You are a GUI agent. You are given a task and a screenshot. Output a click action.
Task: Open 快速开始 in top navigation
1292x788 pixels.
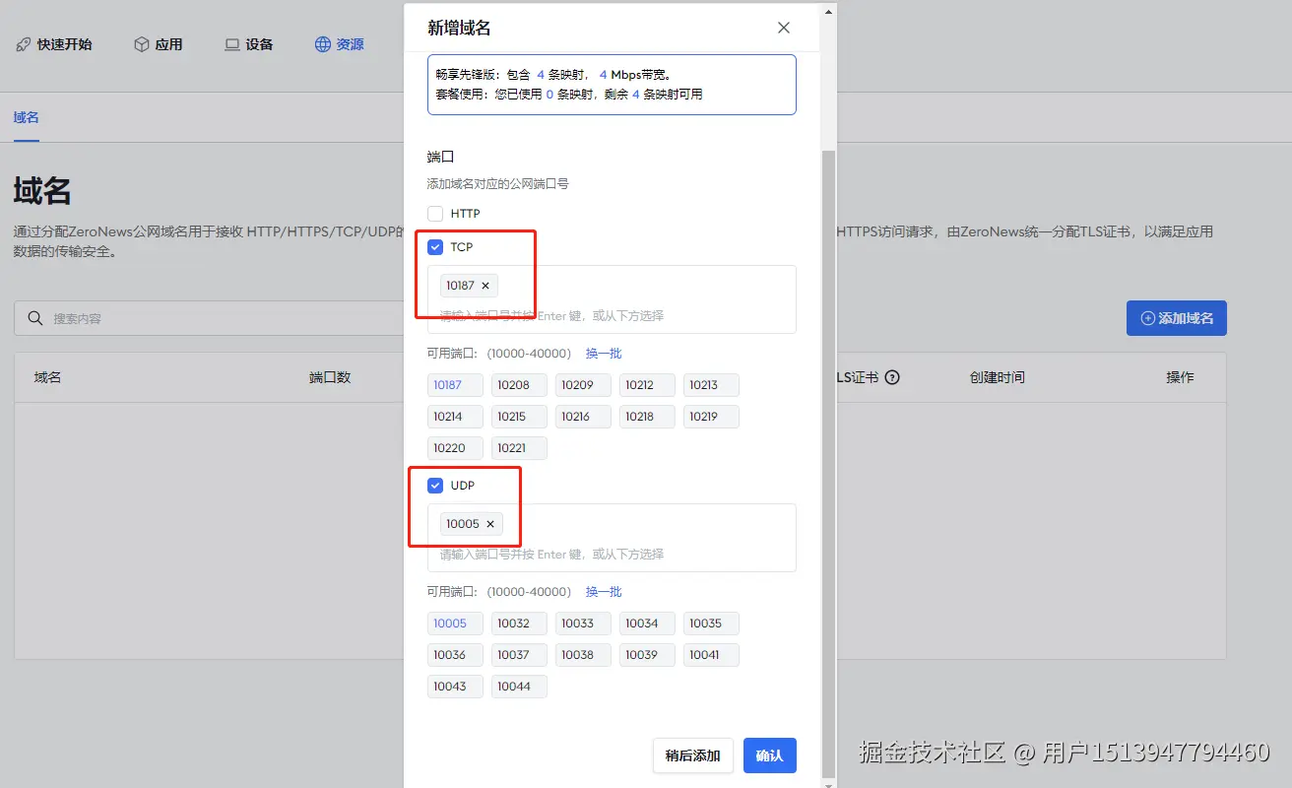55,44
